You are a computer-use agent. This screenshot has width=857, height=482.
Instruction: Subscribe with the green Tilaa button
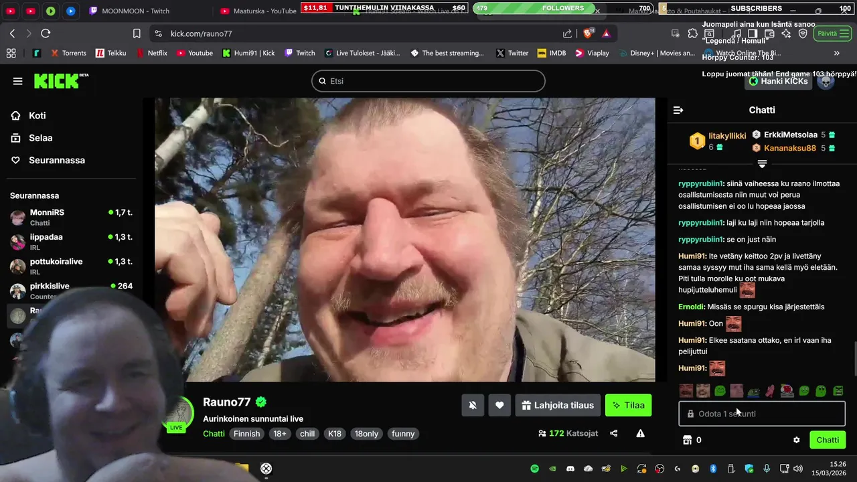[x=628, y=405]
